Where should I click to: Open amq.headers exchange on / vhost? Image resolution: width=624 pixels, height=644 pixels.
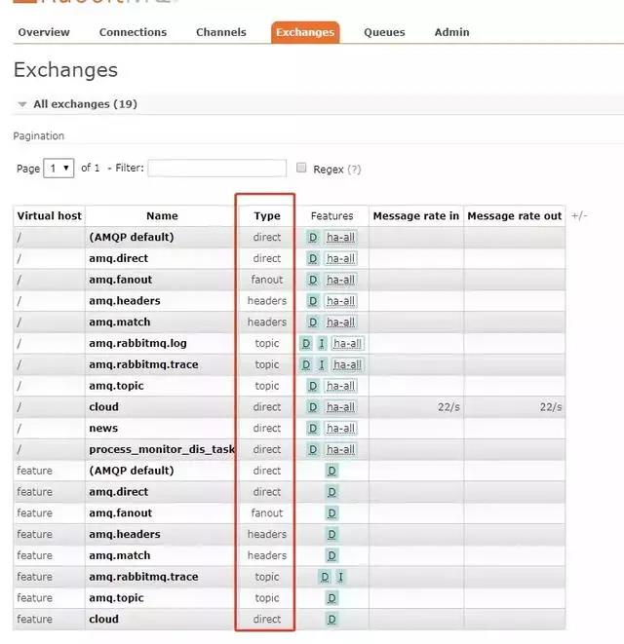point(125,301)
